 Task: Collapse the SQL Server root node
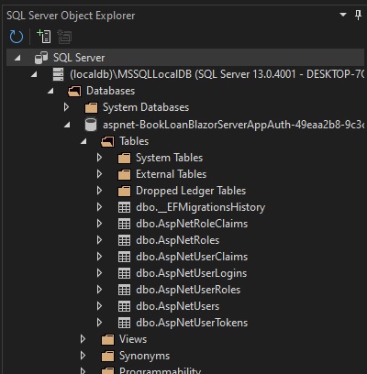pos(17,58)
